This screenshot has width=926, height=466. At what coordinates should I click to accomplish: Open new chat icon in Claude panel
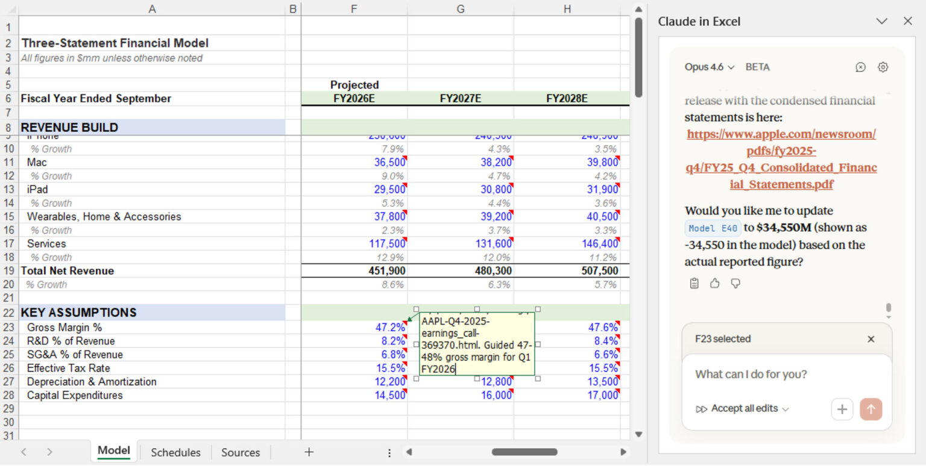point(860,67)
